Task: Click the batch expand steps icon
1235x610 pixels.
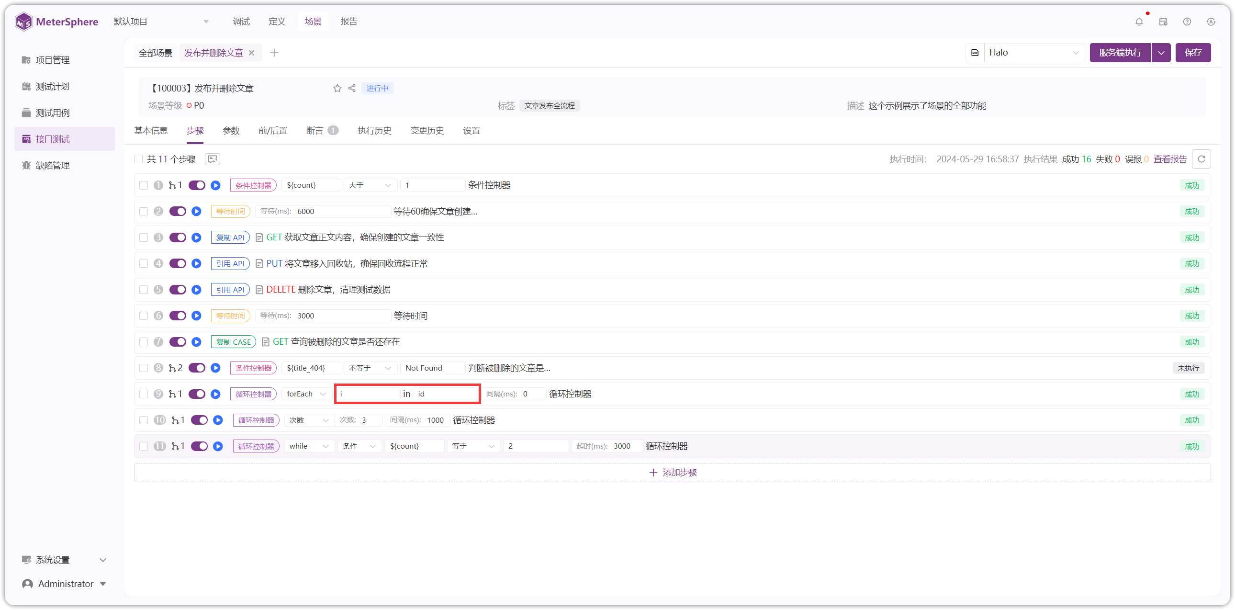Action: (x=213, y=159)
